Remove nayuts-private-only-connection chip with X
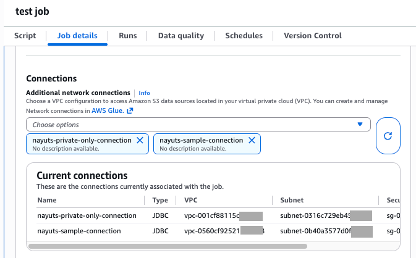The height and width of the screenshot is (258, 416). 139,141
